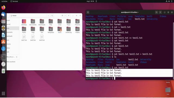Launch Firefox from the dock
Image resolution: width=174 pixels, height=98 pixels.
tap(3, 7)
